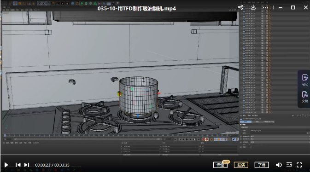
Task: Enter fullscreen mode in the player
Action: 299,165
